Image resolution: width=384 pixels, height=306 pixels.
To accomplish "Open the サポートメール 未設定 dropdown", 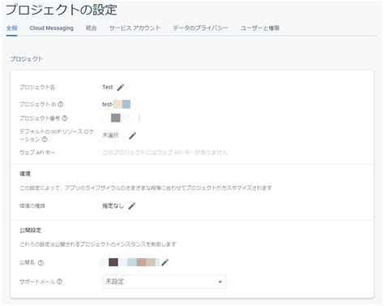I will [164, 282].
